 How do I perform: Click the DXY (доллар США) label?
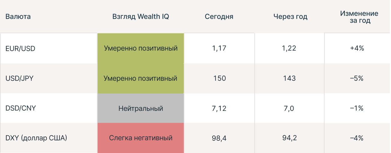pos(36,138)
